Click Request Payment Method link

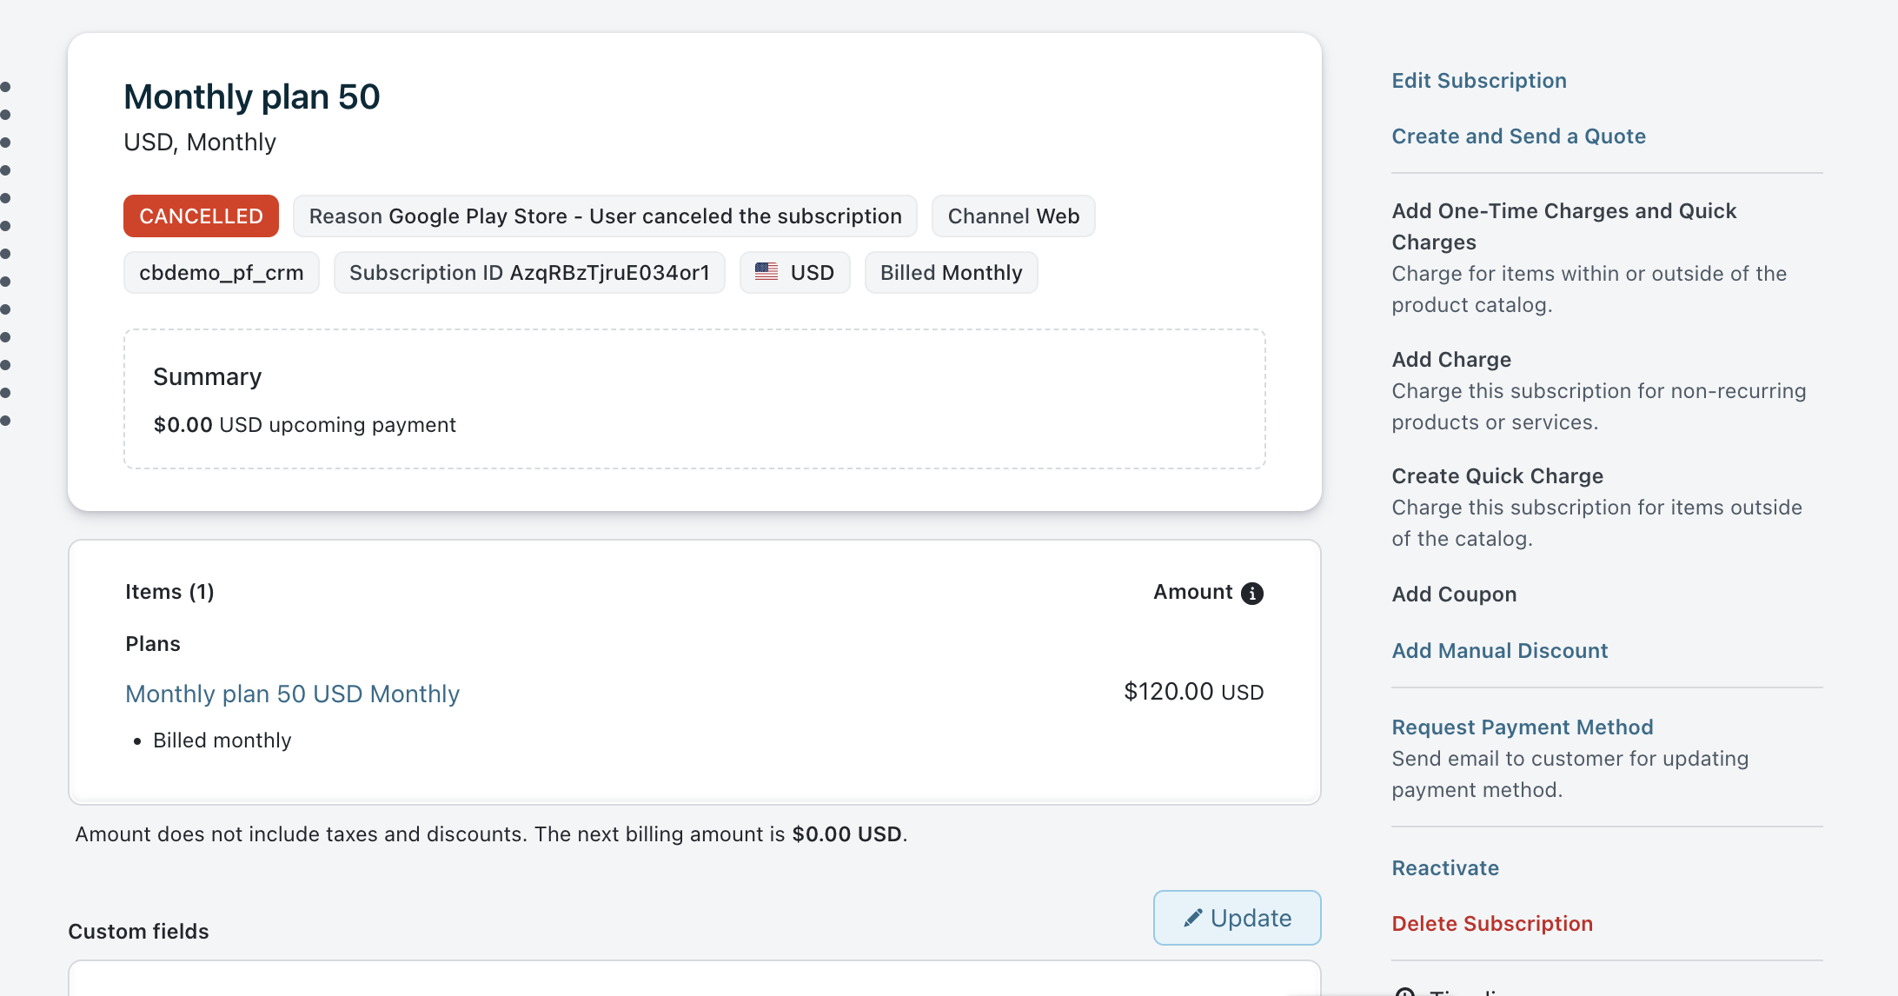[x=1522, y=727]
